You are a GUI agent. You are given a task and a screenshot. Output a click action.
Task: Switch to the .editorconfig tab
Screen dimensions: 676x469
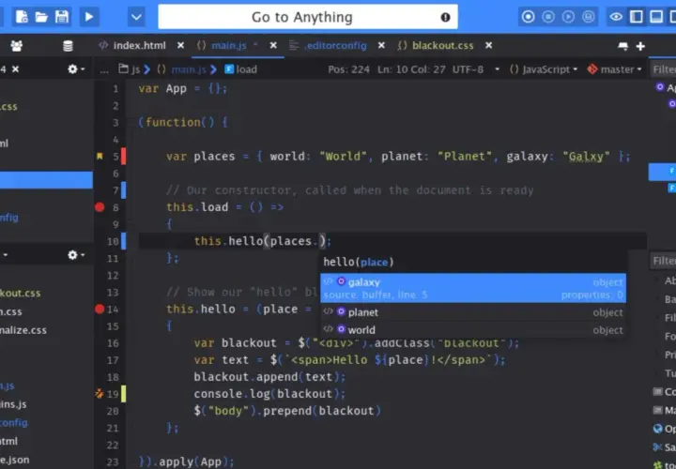335,46
